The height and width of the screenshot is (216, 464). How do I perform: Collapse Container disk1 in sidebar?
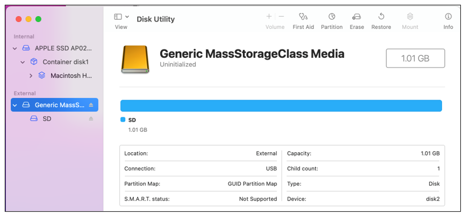pos(23,62)
